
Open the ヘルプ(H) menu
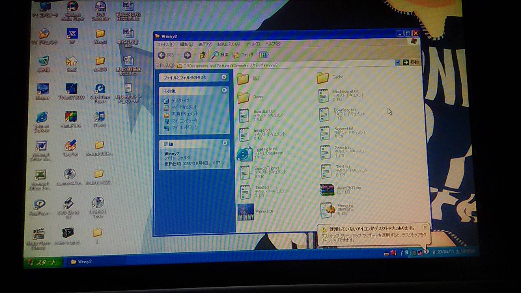[x=273, y=44]
